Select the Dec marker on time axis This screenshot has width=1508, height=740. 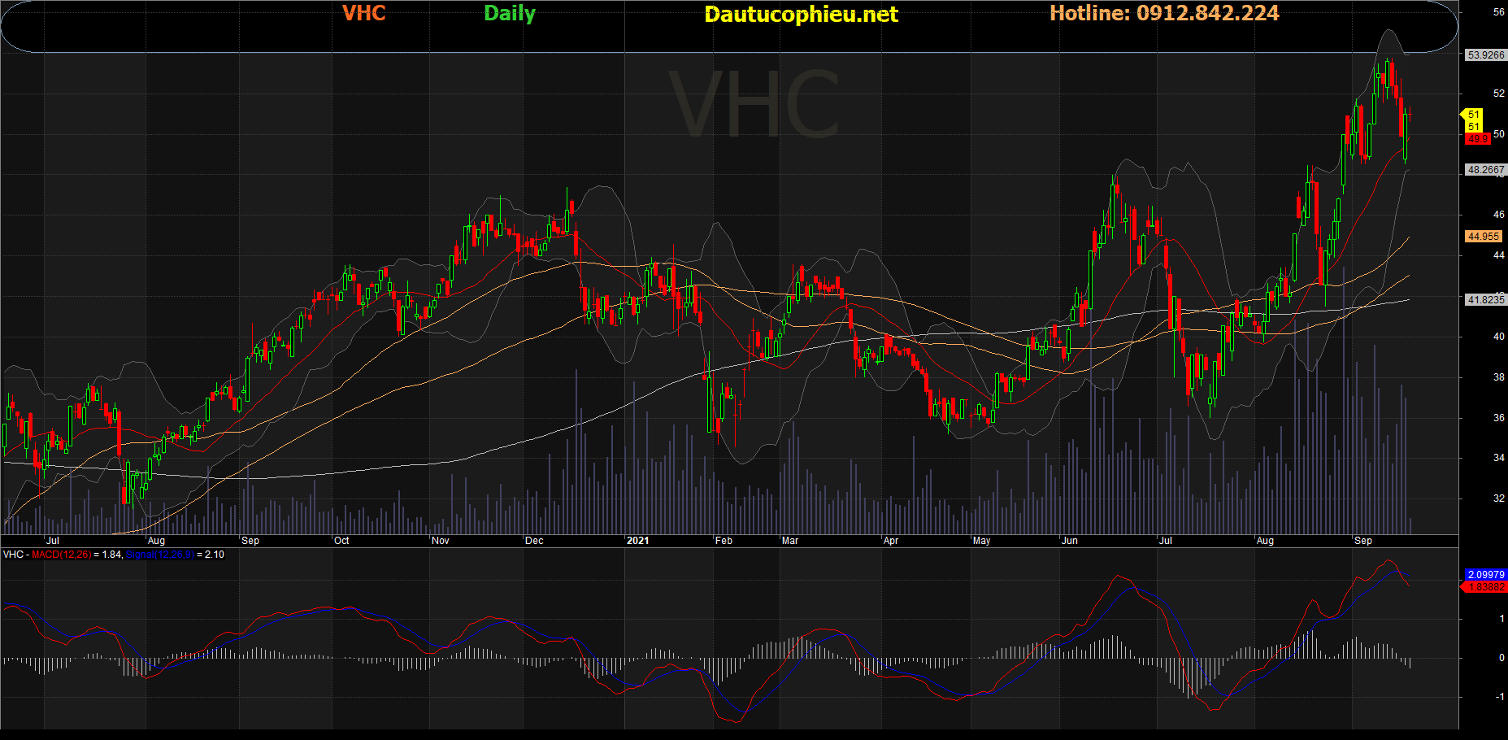[534, 541]
